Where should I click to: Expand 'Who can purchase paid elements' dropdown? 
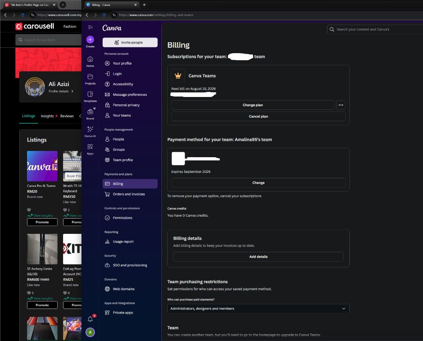click(258, 309)
